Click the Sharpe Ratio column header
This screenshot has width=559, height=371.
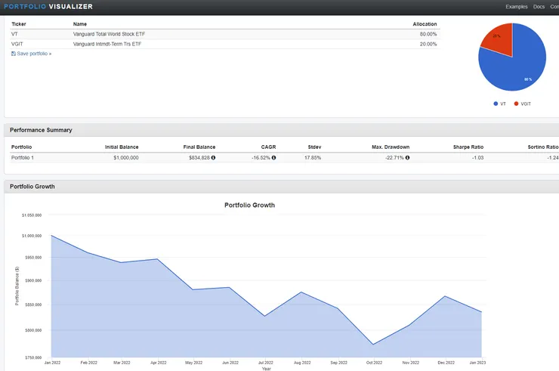[468, 147]
